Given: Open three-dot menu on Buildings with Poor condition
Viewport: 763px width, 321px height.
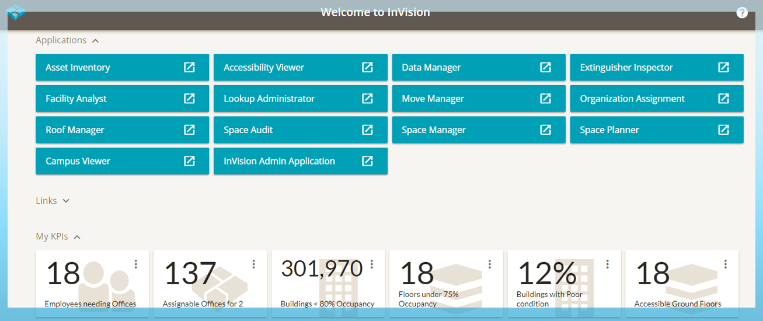Looking at the screenshot, I should [608, 264].
